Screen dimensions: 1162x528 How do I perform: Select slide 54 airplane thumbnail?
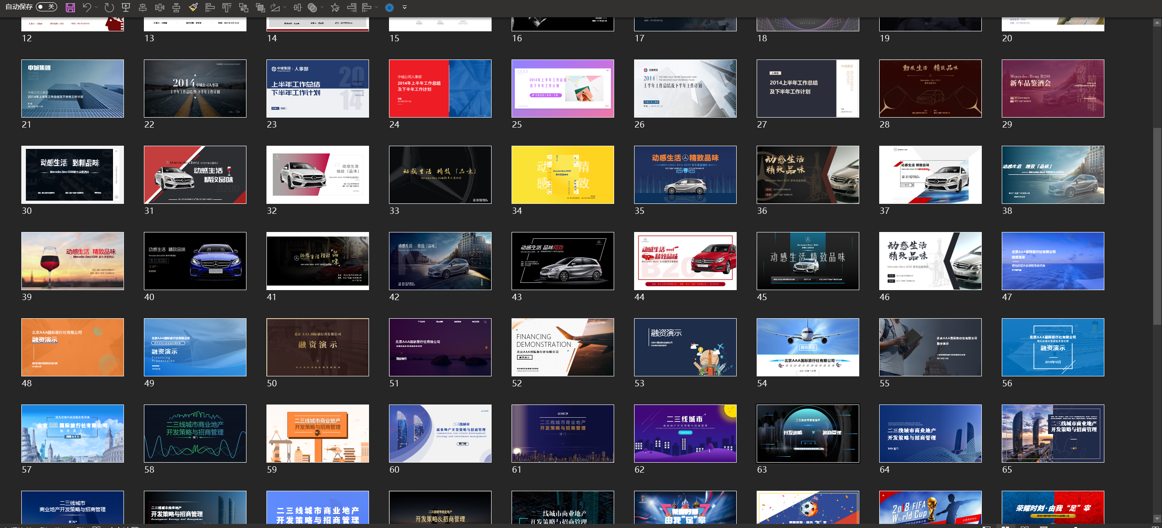coord(808,347)
